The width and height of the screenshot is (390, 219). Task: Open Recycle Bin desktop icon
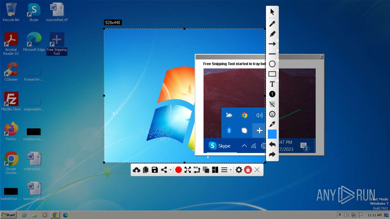point(11,12)
